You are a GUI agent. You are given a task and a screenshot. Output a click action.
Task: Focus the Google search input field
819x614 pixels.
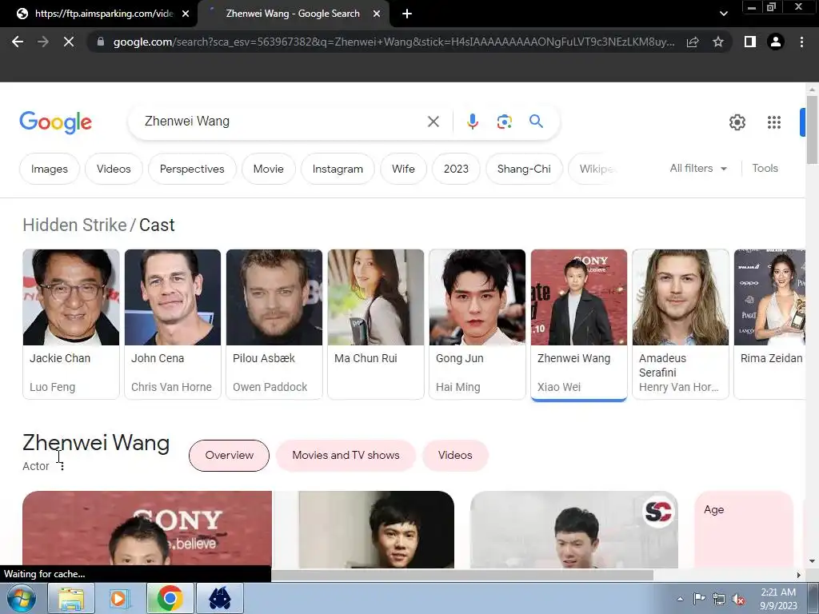point(282,122)
